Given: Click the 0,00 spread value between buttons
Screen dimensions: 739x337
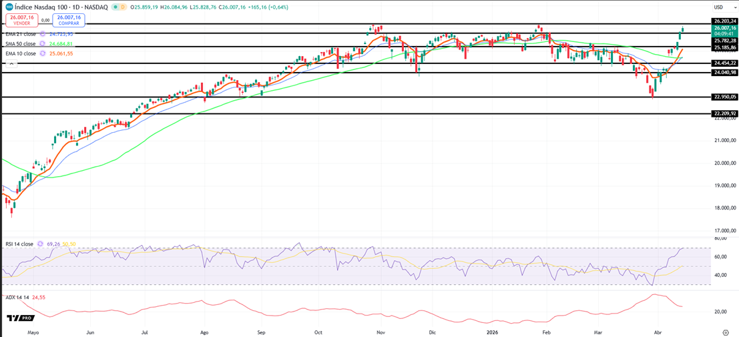Looking at the screenshot, I should (x=45, y=20).
